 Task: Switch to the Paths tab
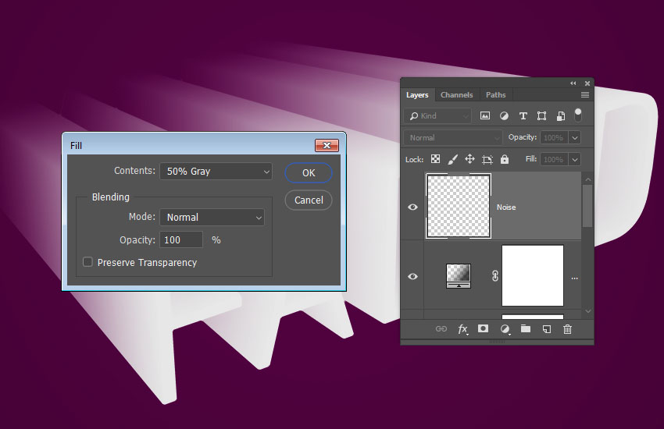(x=495, y=95)
